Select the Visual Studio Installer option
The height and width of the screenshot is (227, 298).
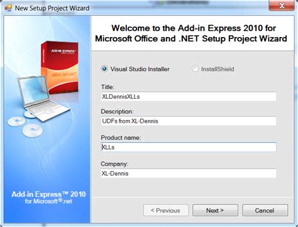point(104,69)
